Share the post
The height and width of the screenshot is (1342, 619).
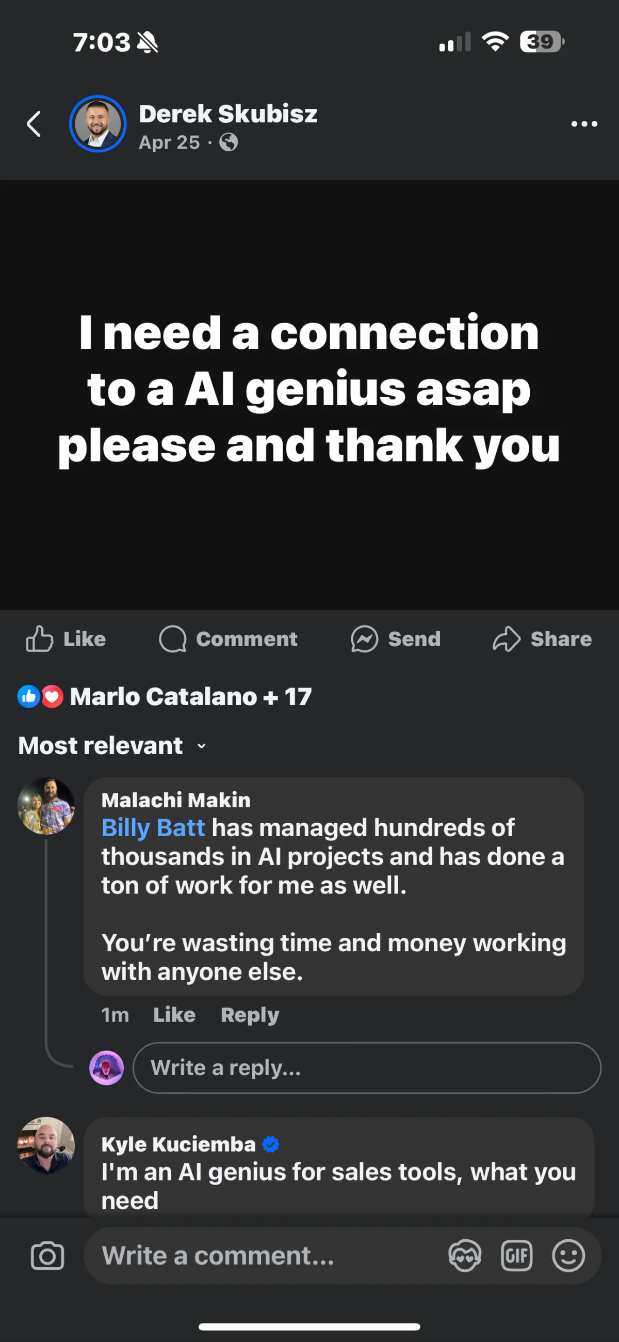(543, 638)
